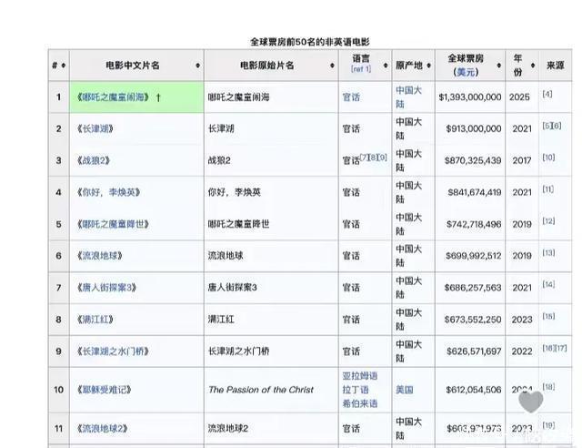Open 中国大陆 link in row 1
The width and height of the screenshot is (582, 448).
coord(408,97)
